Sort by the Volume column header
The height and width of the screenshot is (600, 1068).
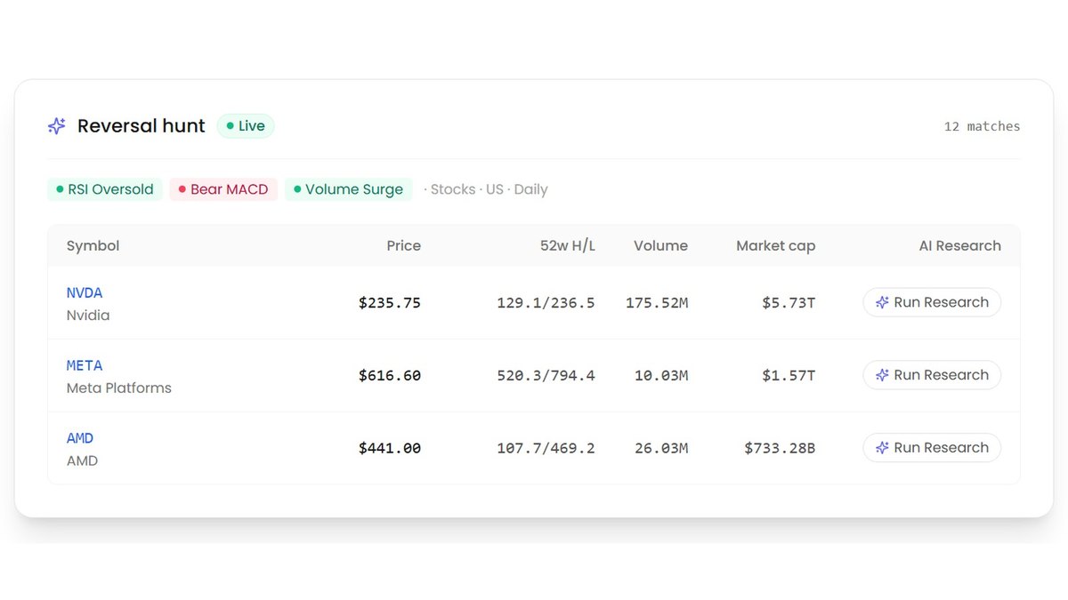(x=660, y=246)
